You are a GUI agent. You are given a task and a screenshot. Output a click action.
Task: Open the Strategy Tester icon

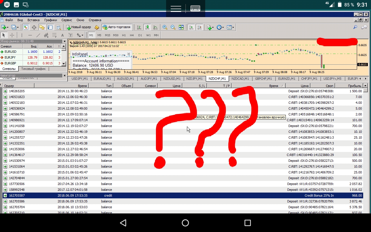point(58,27)
